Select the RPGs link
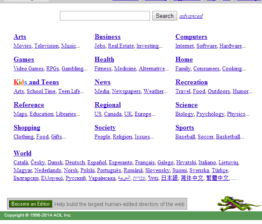The height and width of the screenshot is (224, 262). (52, 69)
